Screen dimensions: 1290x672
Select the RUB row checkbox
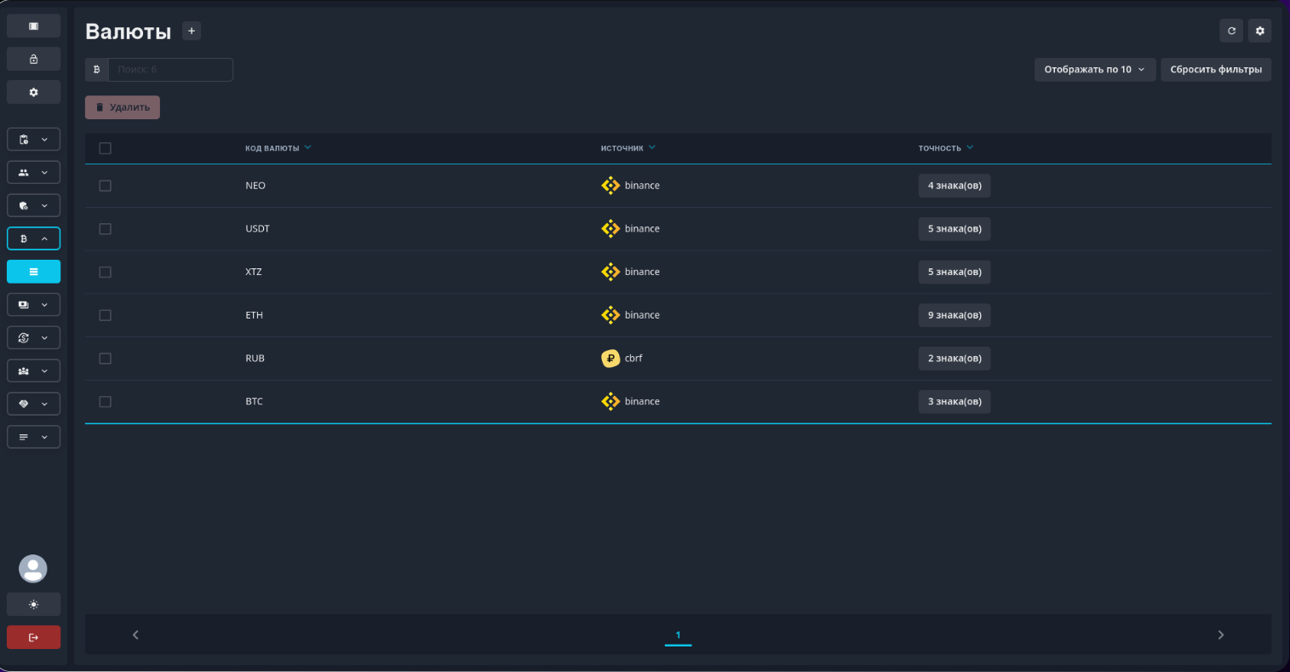(106, 359)
